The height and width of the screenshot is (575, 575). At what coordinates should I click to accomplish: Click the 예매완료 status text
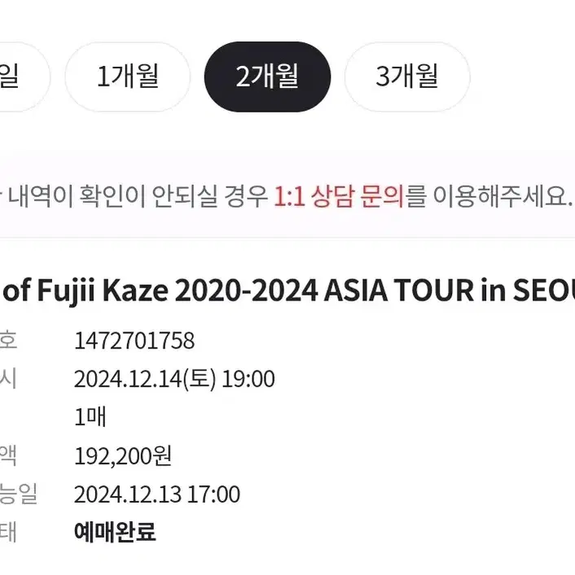click(x=115, y=531)
